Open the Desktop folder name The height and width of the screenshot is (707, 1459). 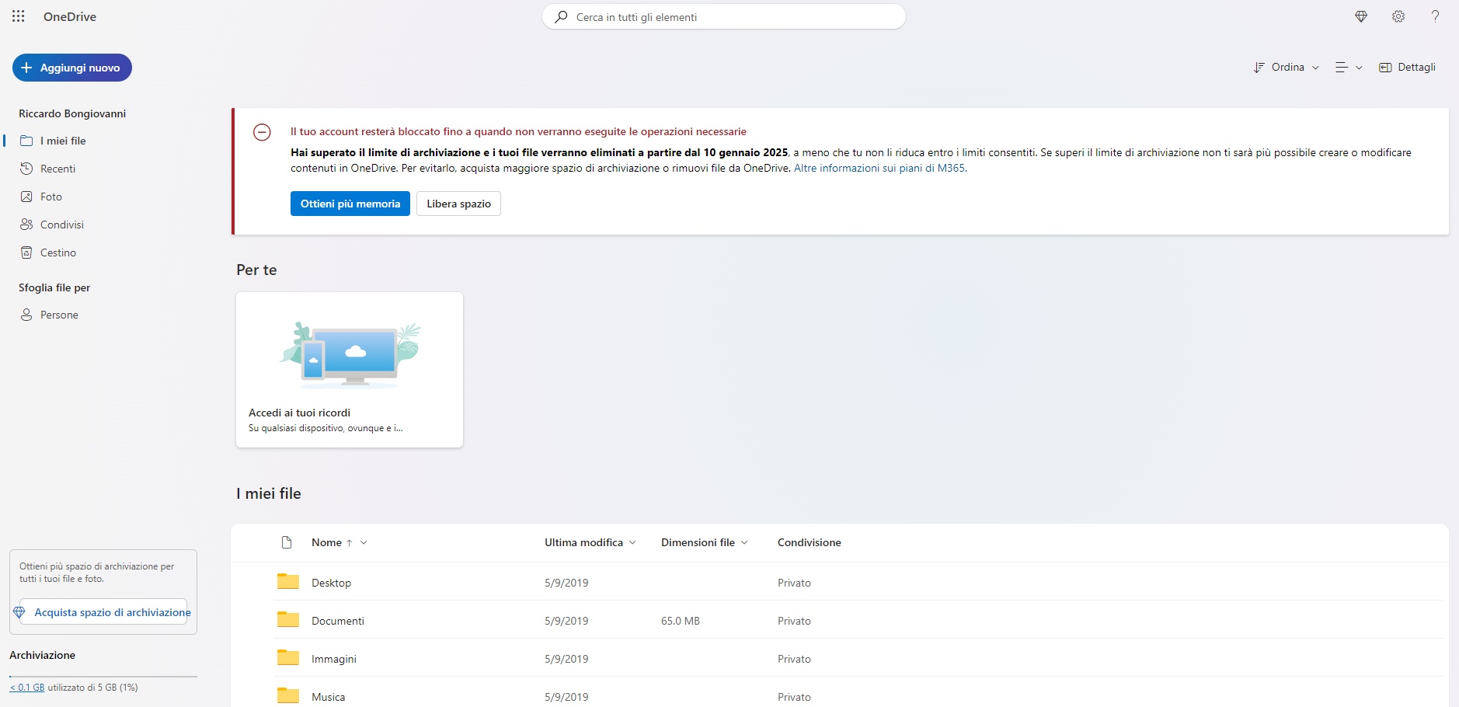click(x=332, y=583)
